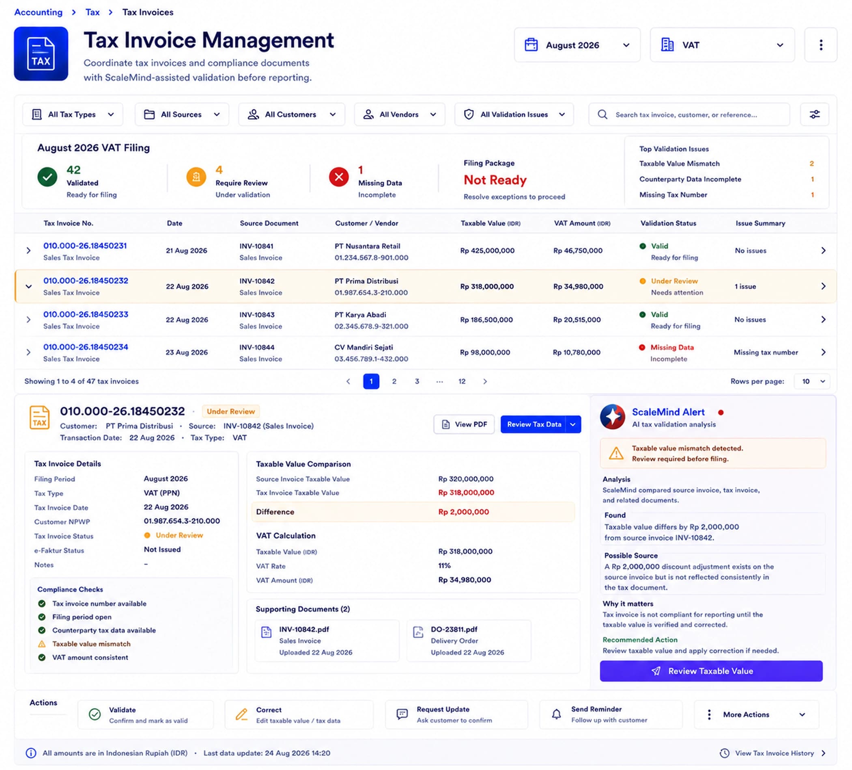
Task: Click the blue TAX document app icon
Action: coord(41,54)
